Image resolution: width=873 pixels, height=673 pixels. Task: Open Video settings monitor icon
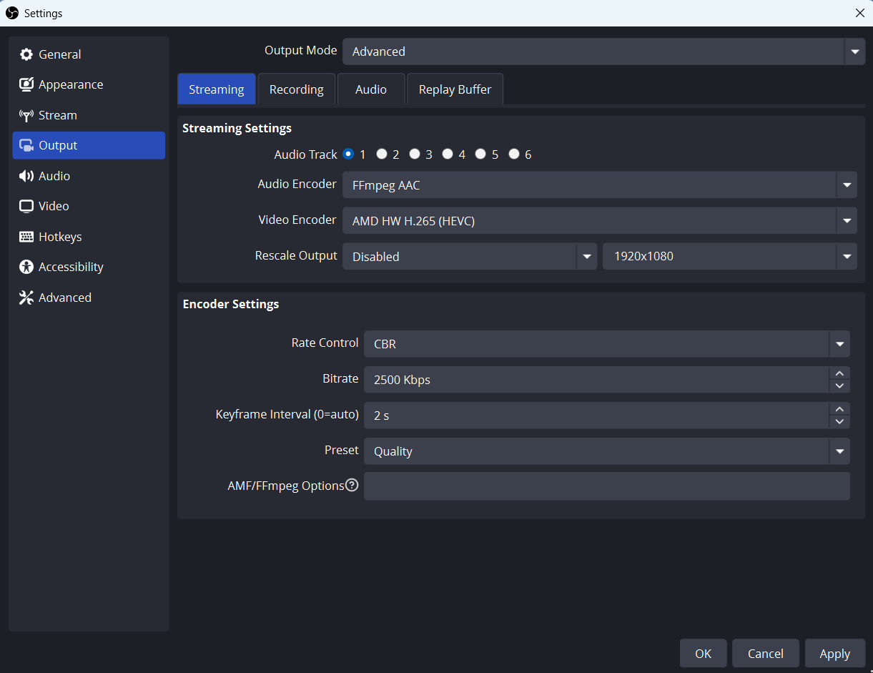[x=26, y=206]
